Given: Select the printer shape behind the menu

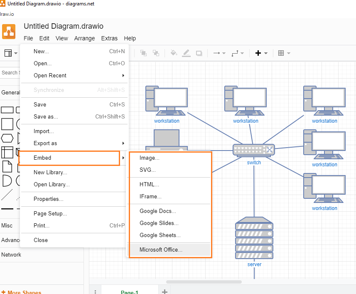Looking at the screenshot, I should tap(167, 140).
